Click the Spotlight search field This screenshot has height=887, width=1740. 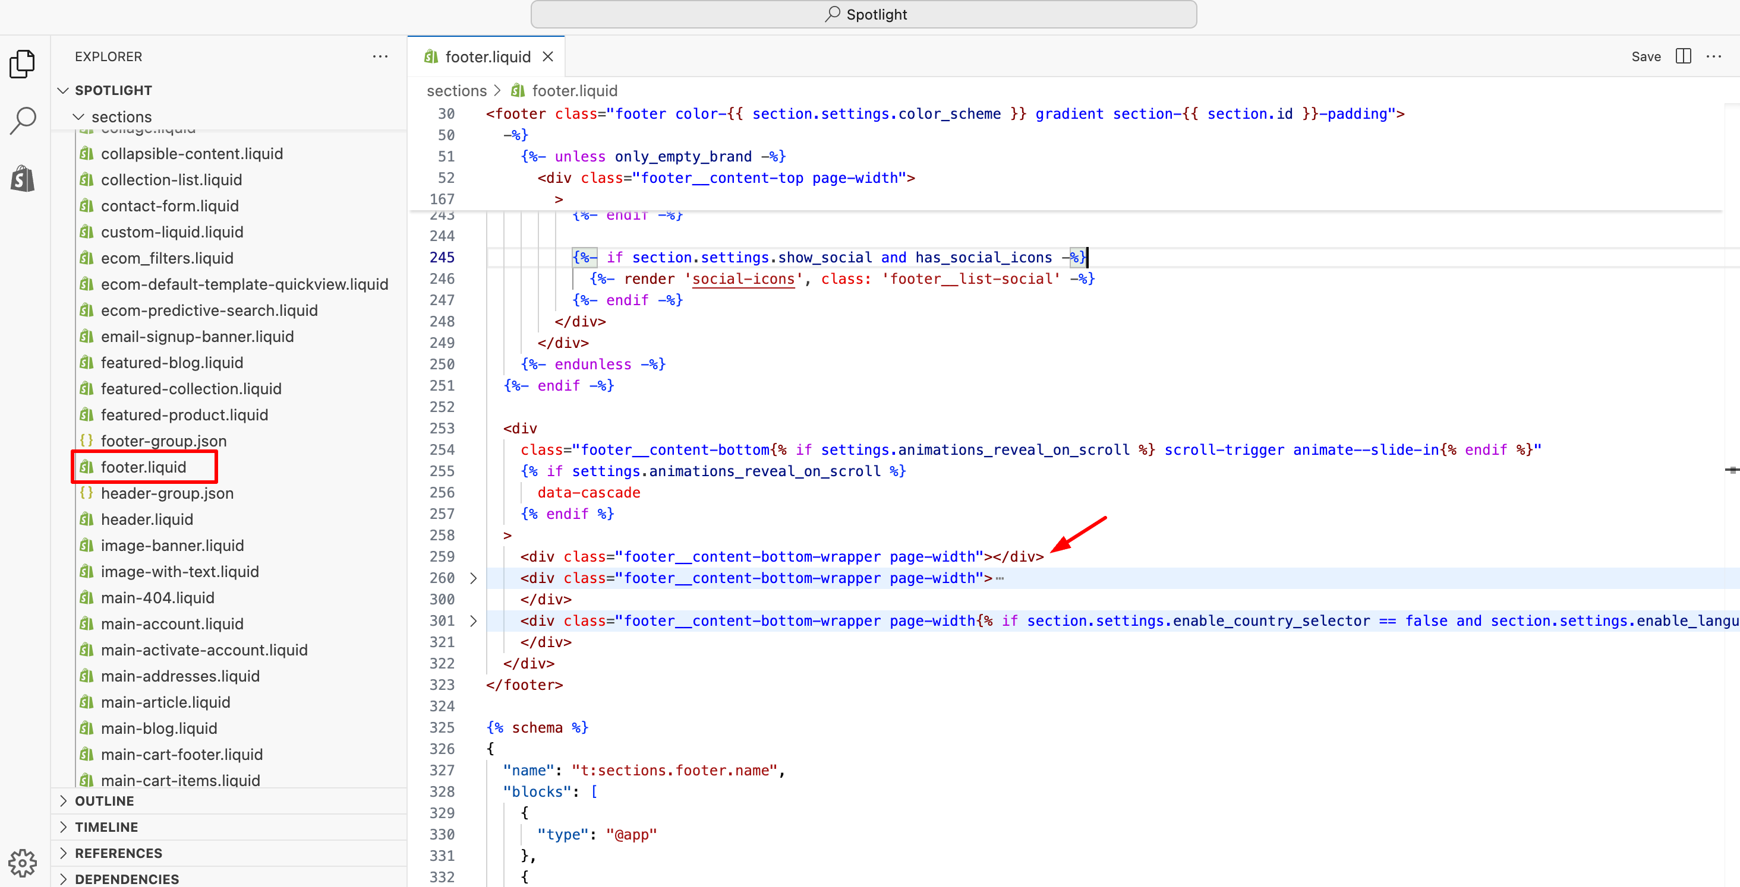[863, 14]
